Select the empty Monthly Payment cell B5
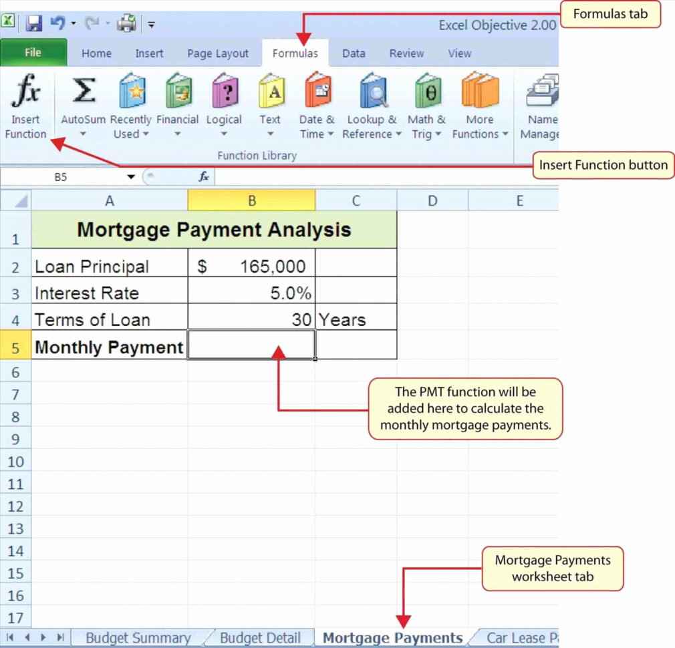 251,345
